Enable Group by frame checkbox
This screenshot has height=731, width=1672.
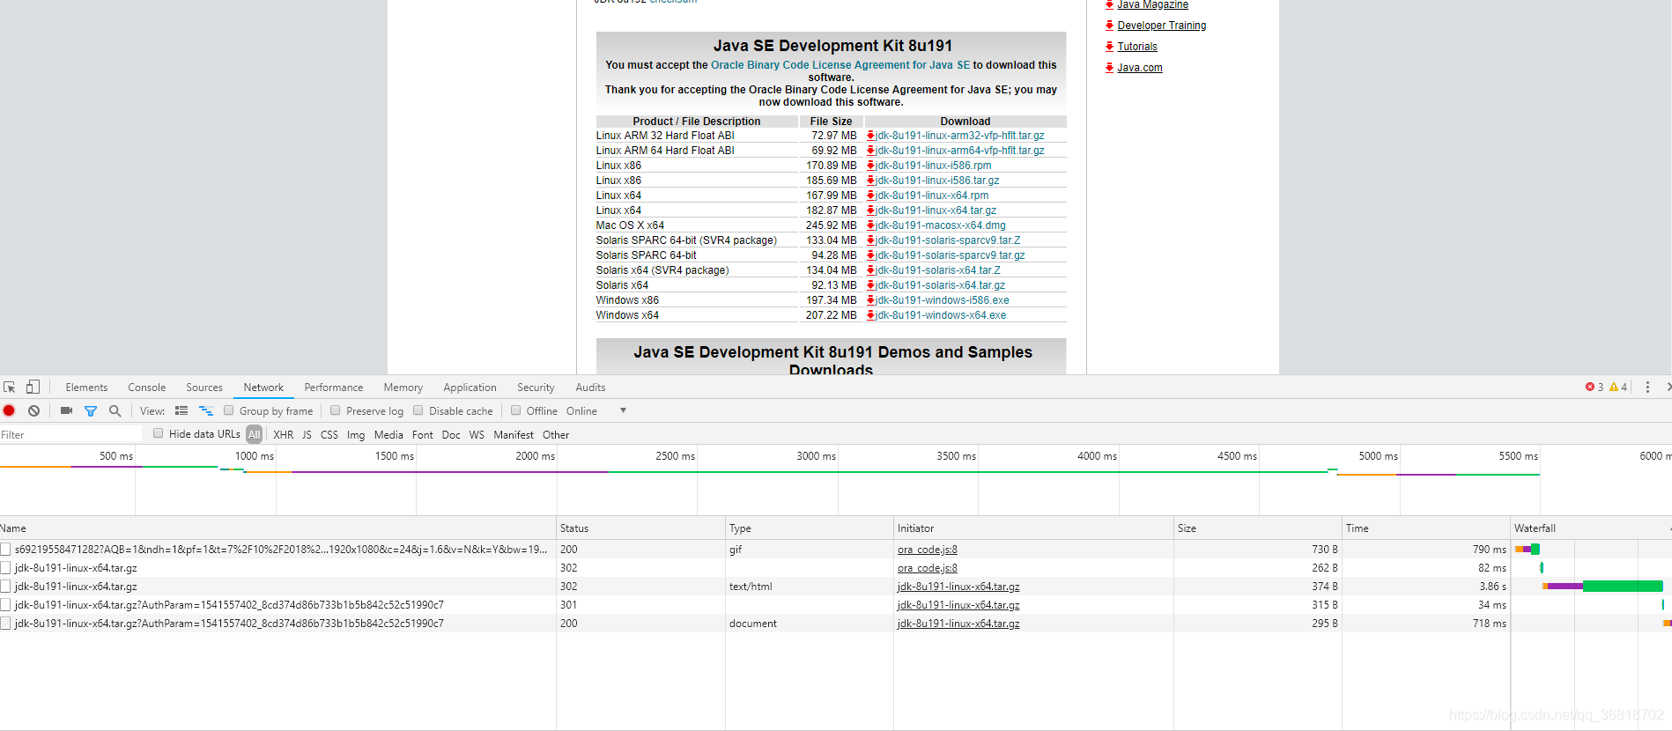click(x=228, y=410)
